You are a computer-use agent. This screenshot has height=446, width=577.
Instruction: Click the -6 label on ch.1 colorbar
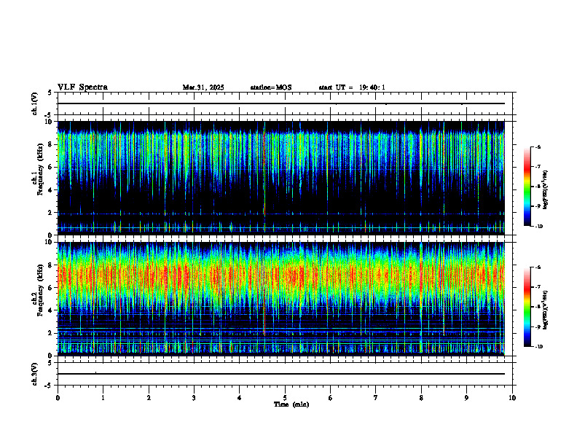click(x=538, y=147)
